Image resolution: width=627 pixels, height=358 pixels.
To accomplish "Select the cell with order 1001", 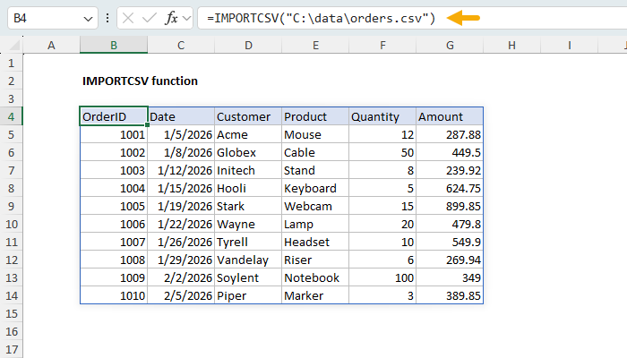I will (x=114, y=134).
